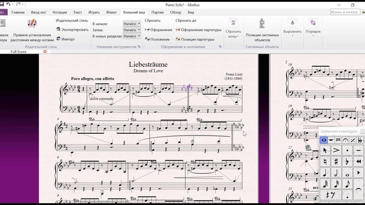Open the Партии ribbon tab
The height and width of the screenshot is (205, 365).
click(x=157, y=13)
